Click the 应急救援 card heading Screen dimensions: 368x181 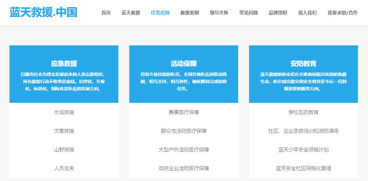[64, 64]
